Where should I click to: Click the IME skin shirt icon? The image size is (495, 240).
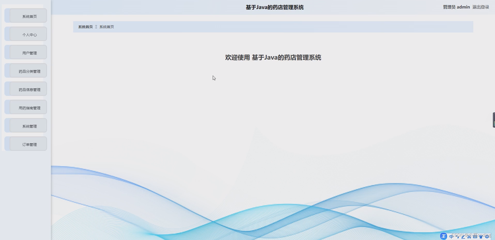click(481, 237)
